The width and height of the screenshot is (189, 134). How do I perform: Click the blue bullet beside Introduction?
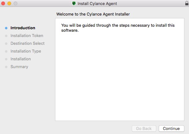[x=6, y=28]
